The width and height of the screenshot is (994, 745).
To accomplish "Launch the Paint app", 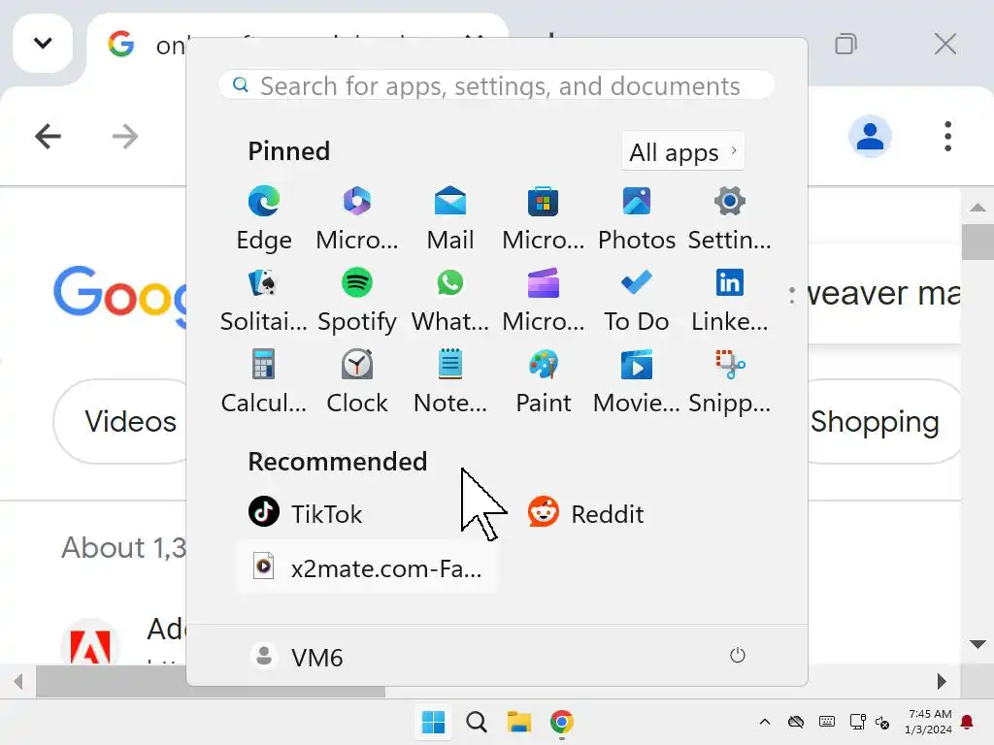I will pos(544,381).
